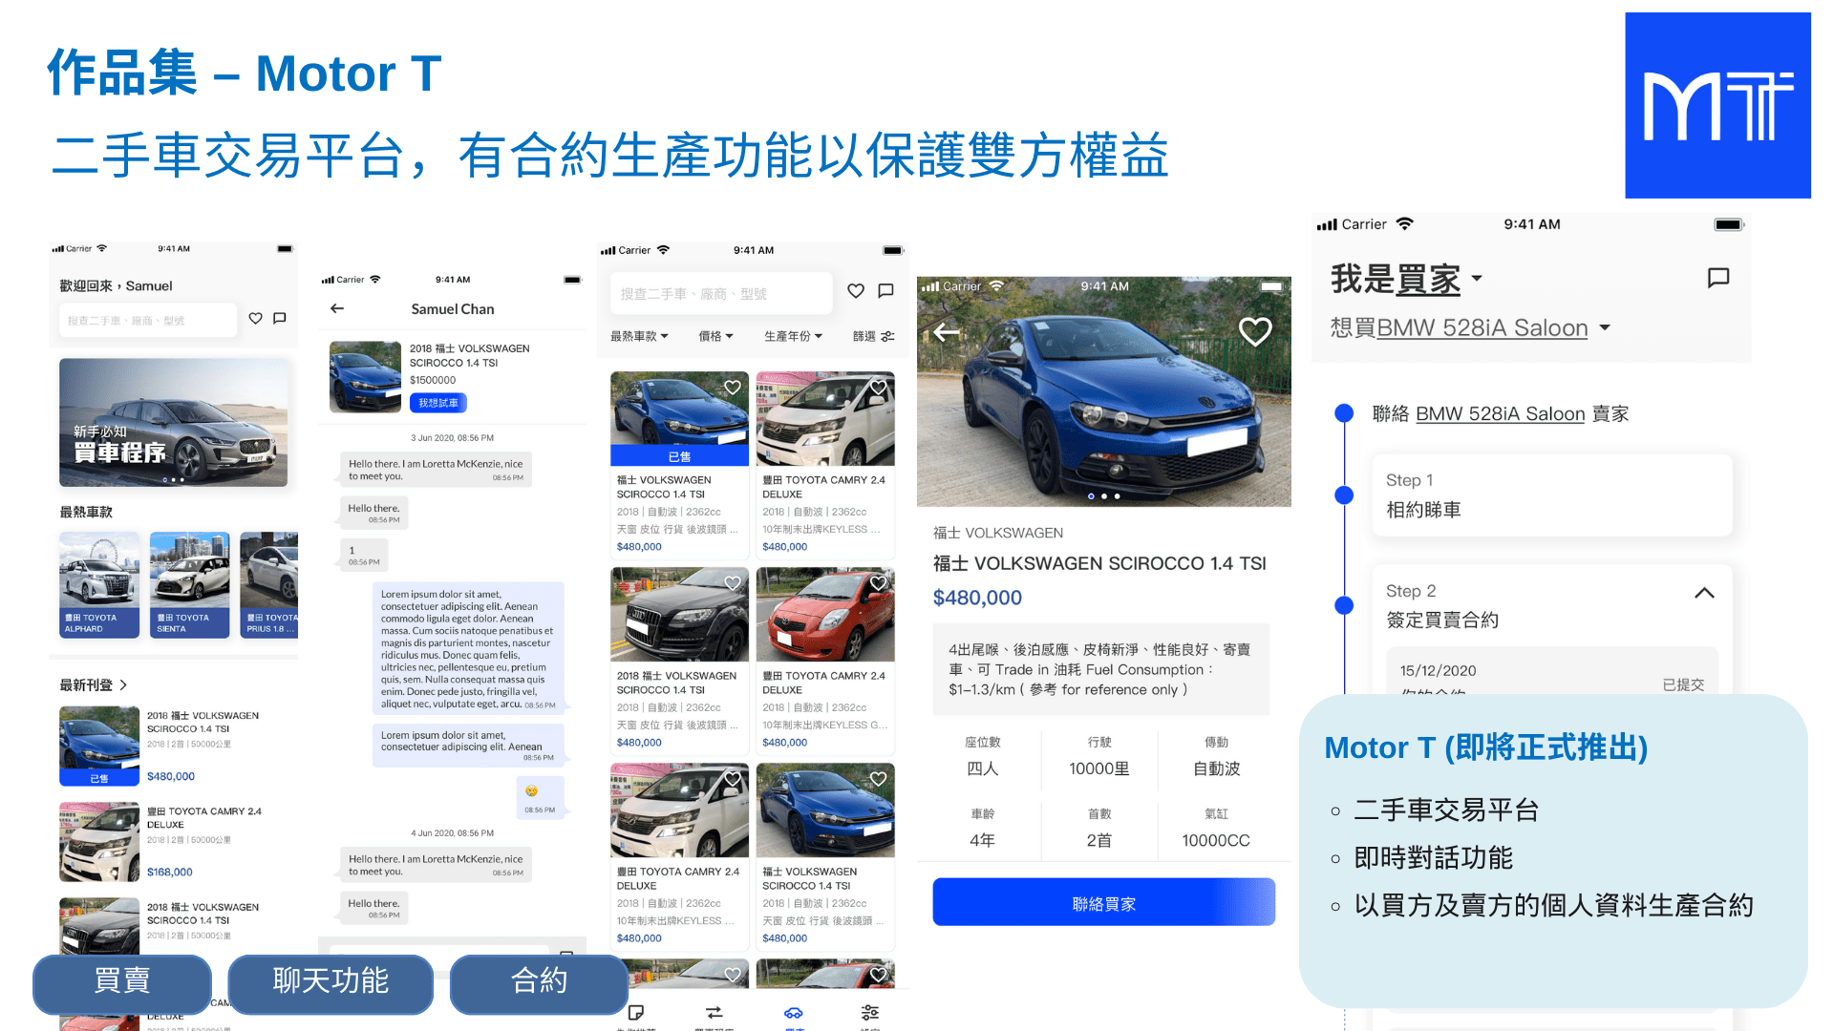Tap the back arrow on the Scirocco detail page

(x=946, y=331)
